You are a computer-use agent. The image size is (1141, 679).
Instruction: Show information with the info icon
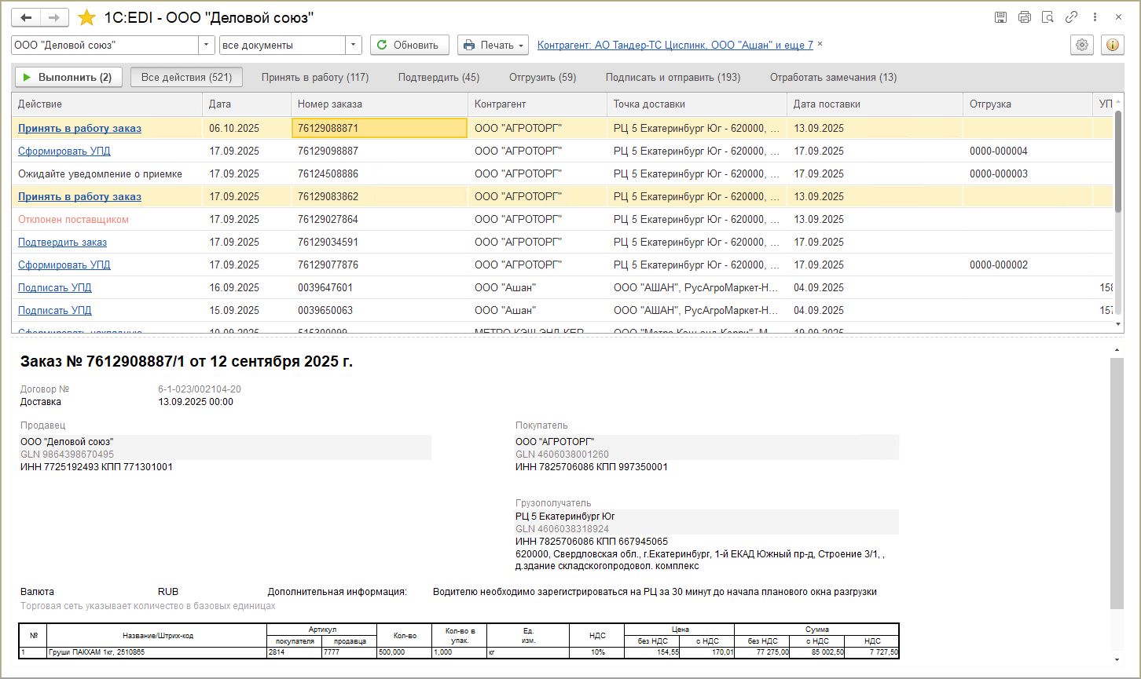(x=1113, y=45)
